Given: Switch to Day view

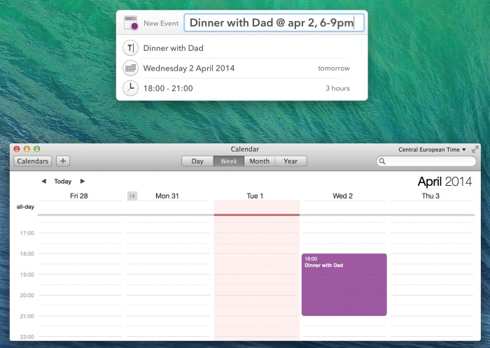Looking at the screenshot, I should [x=197, y=161].
